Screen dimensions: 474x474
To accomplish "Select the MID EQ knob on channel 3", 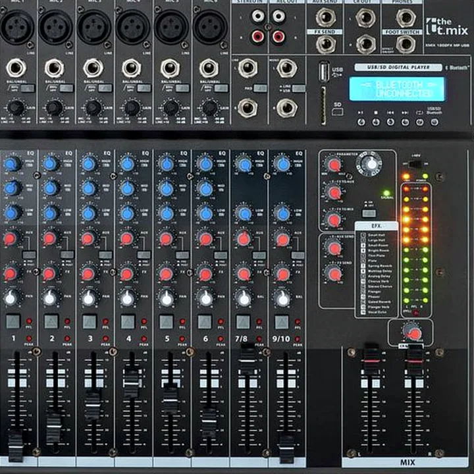I will (x=89, y=188).
